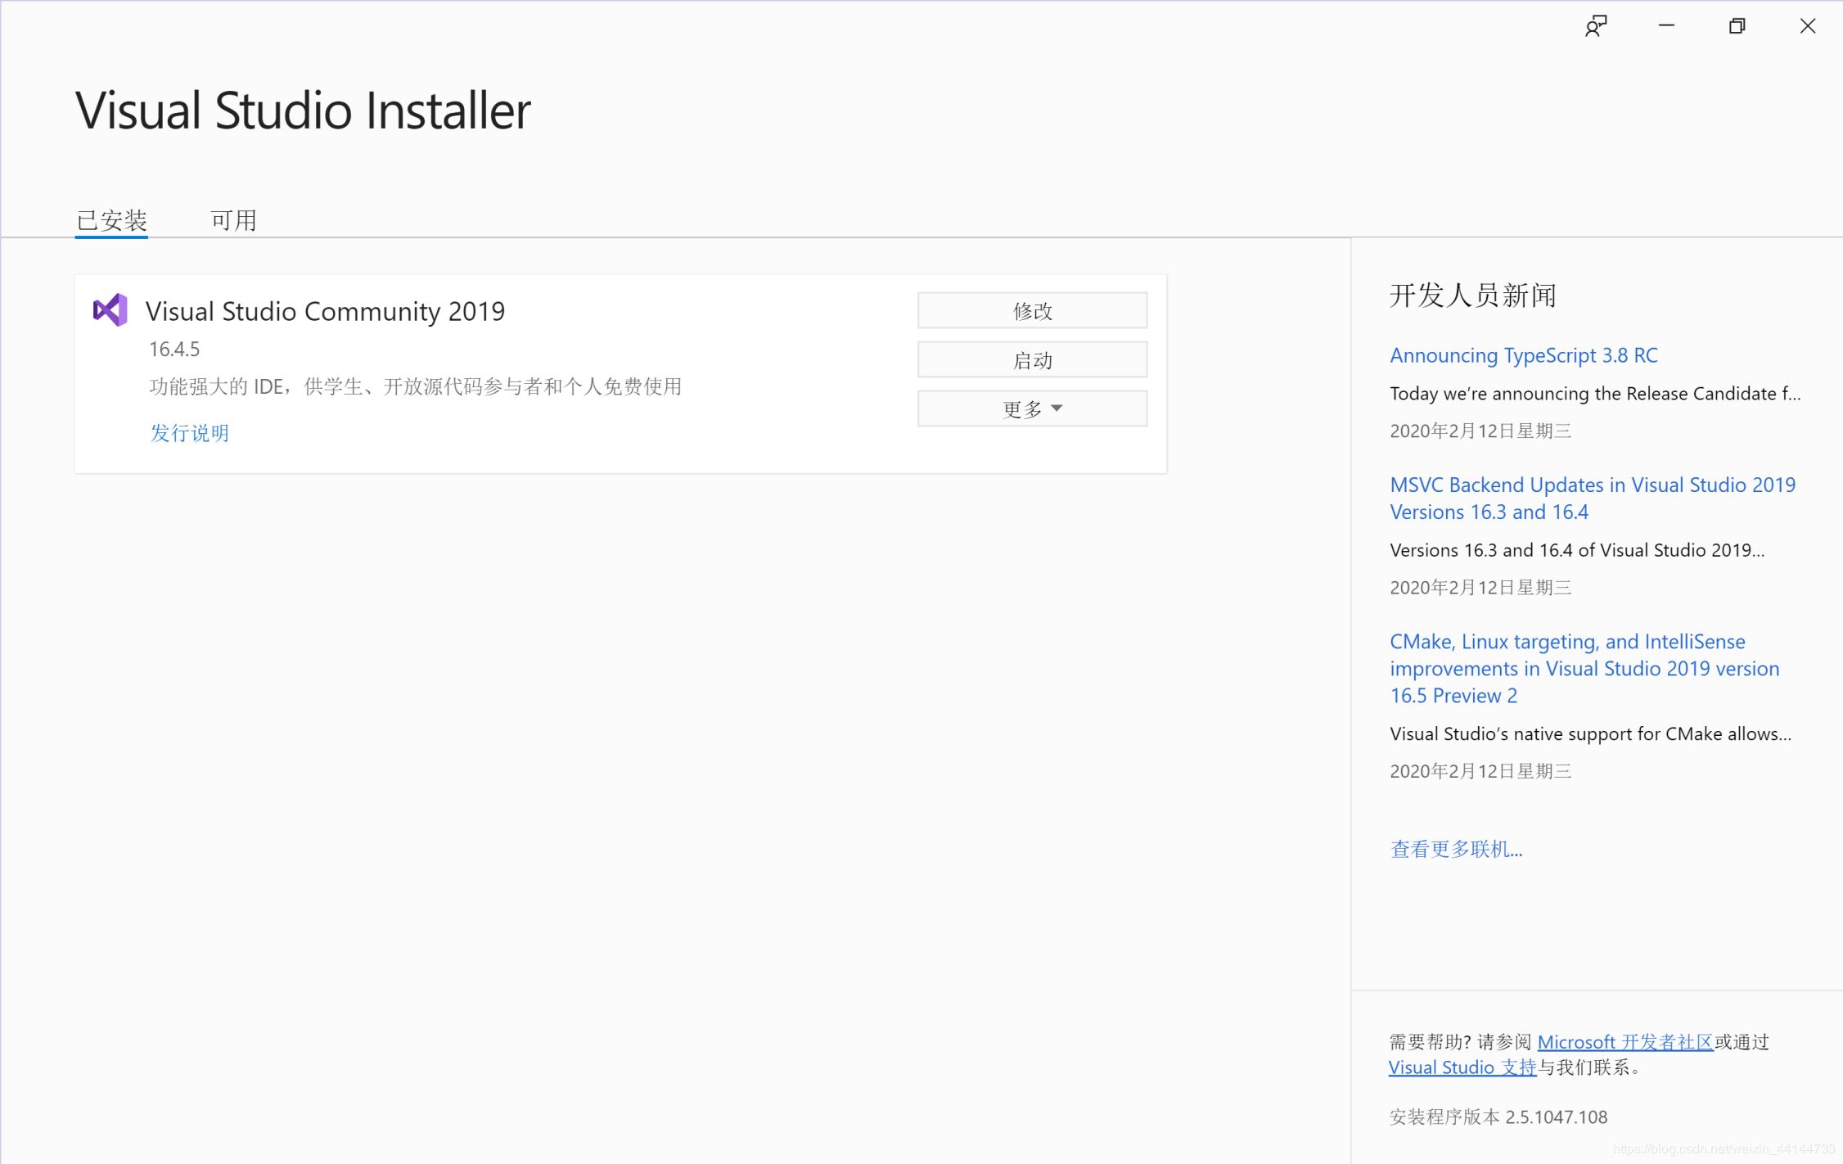Open MSVC Backend Updates news article
Image resolution: width=1843 pixels, height=1164 pixels.
click(1592, 498)
